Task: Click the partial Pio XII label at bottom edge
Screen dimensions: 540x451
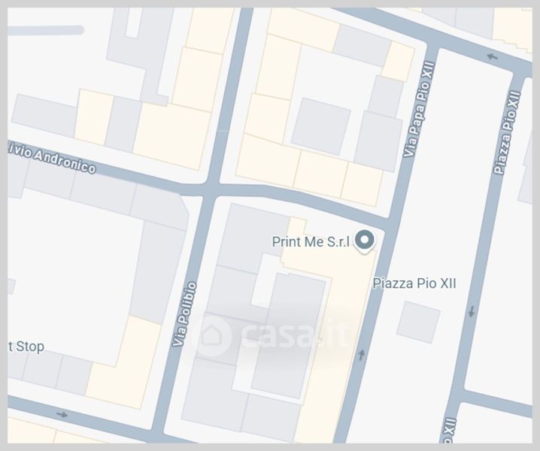Action: tap(448, 431)
